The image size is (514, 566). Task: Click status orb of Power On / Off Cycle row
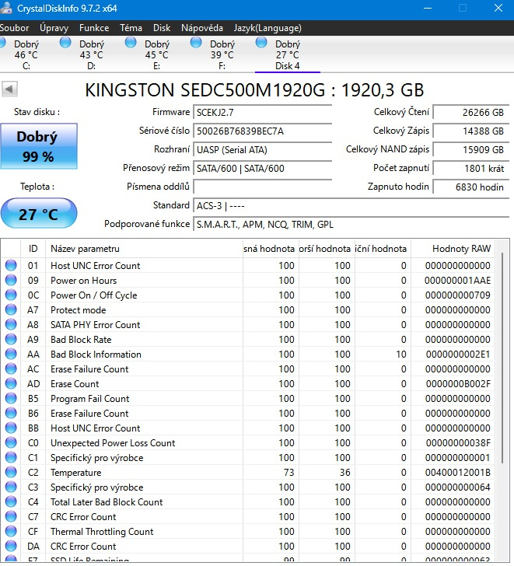(11, 295)
